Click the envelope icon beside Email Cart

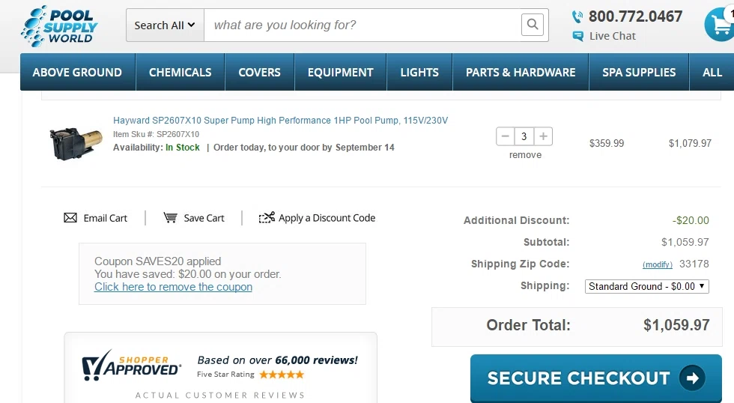pos(70,218)
